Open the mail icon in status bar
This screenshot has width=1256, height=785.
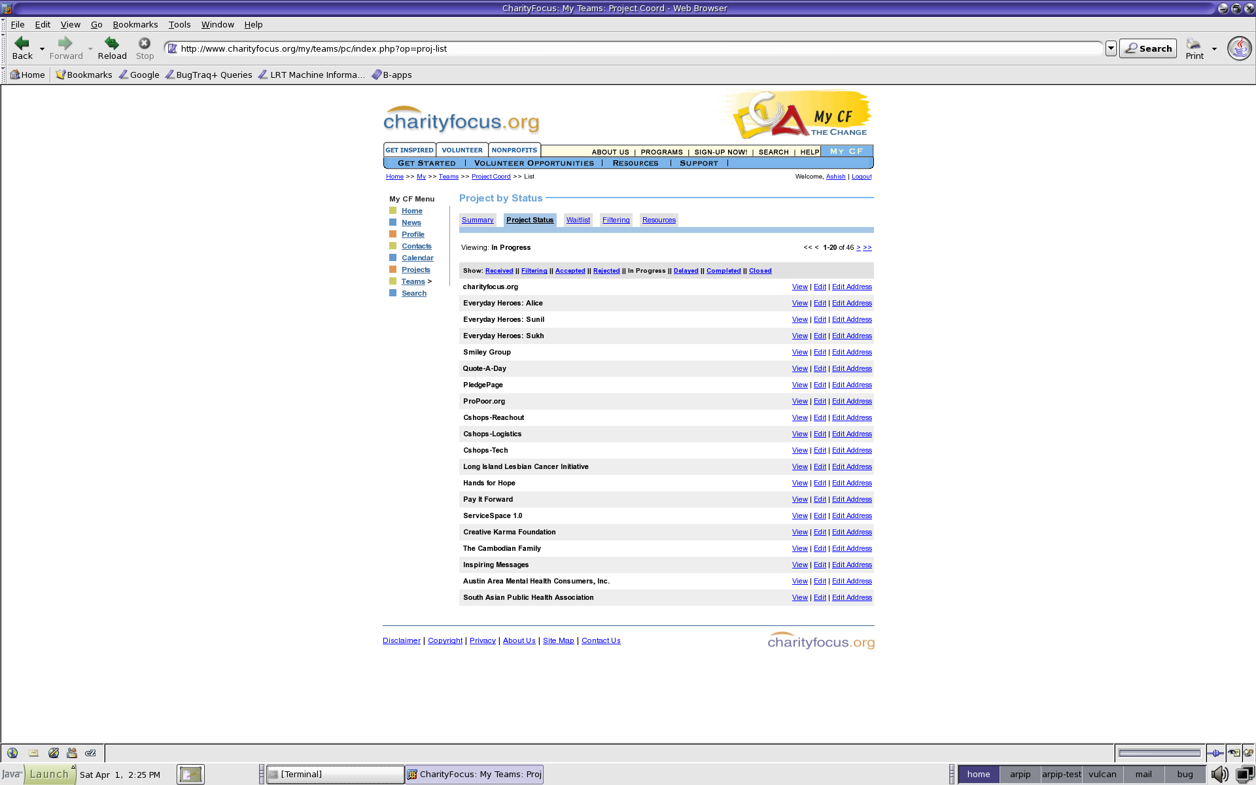coord(33,753)
